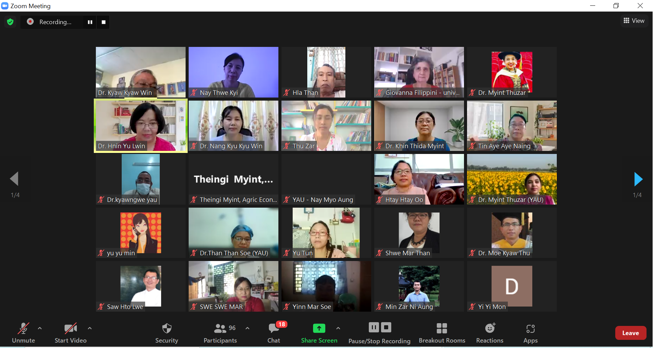Select Htay Htay Oo video tile

[419, 179]
